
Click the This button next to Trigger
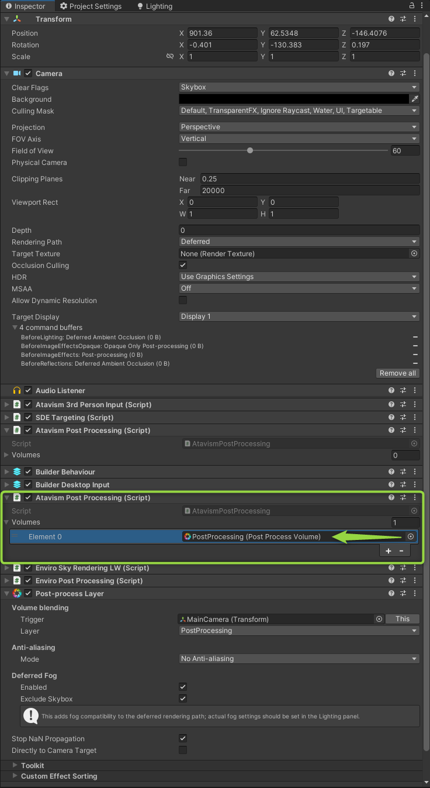(x=403, y=619)
